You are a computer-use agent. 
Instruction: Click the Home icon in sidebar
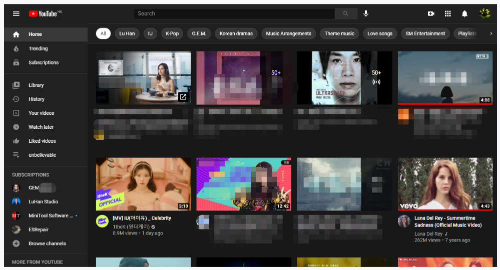(x=16, y=34)
